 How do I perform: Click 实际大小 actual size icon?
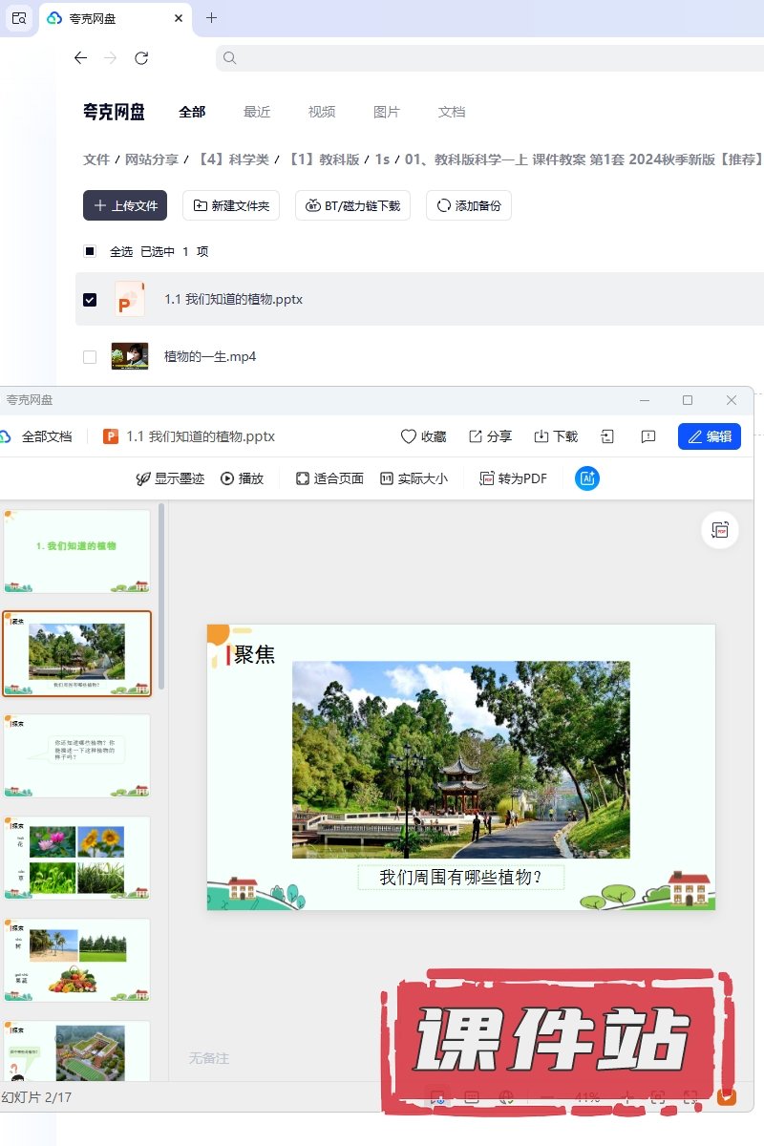[x=387, y=478]
